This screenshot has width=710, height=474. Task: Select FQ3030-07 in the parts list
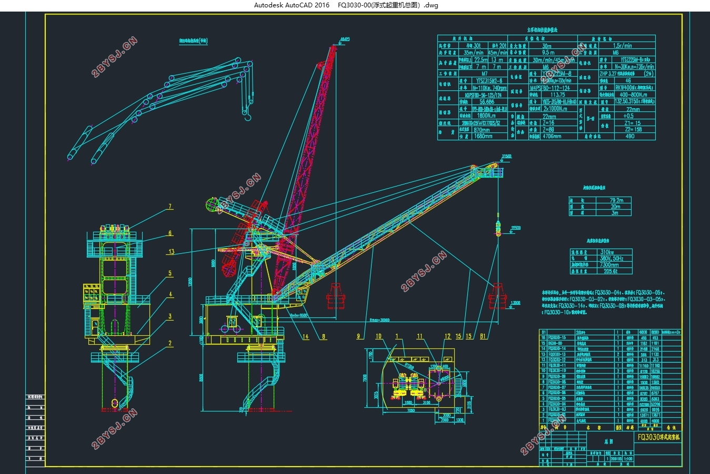pos(557,387)
